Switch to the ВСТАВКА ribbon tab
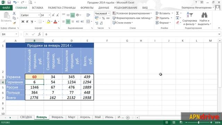Image resolution: width=222 pixels, height=125 pixels. click(37, 8)
